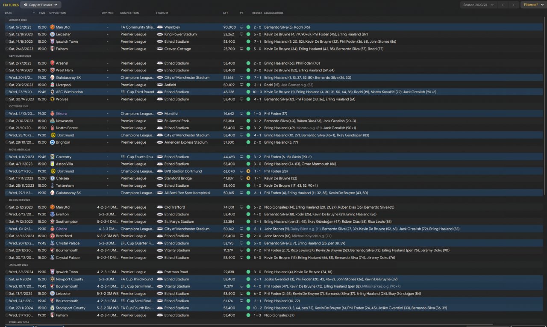This screenshot has height=327, width=547.
Task: Tick the circle beside Sat, 5/8/2023 fixture
Action: click(7, 27)
